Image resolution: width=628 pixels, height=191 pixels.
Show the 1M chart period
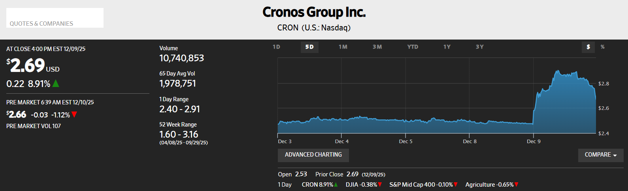343,47
